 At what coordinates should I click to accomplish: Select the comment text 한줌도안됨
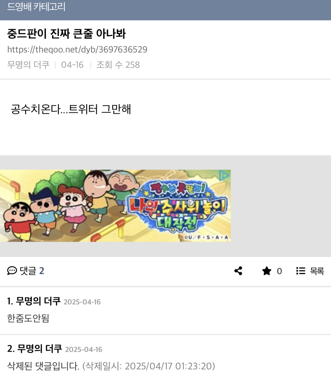(28, 318)
